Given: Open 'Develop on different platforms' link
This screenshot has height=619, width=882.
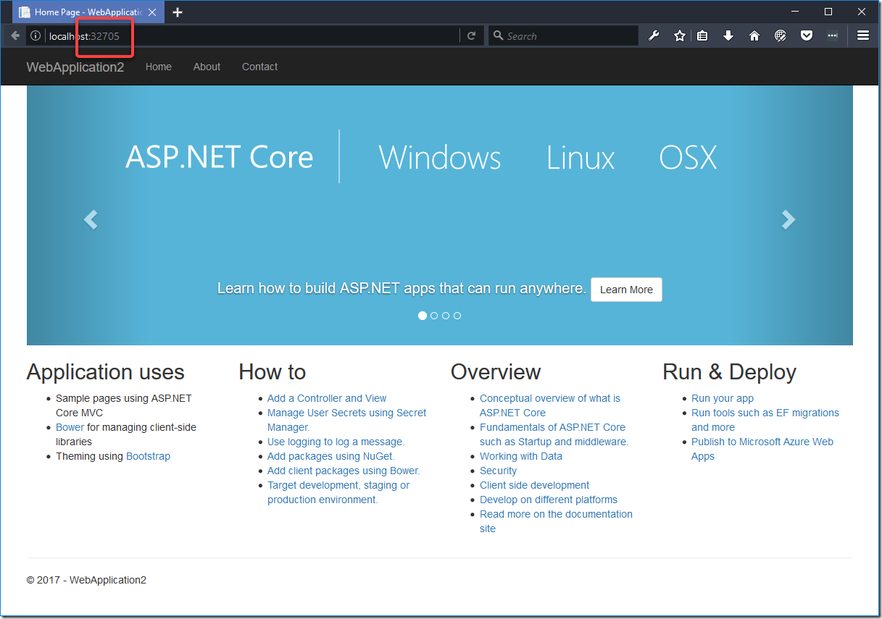Looking at the screenshot, I should (549, 500).
